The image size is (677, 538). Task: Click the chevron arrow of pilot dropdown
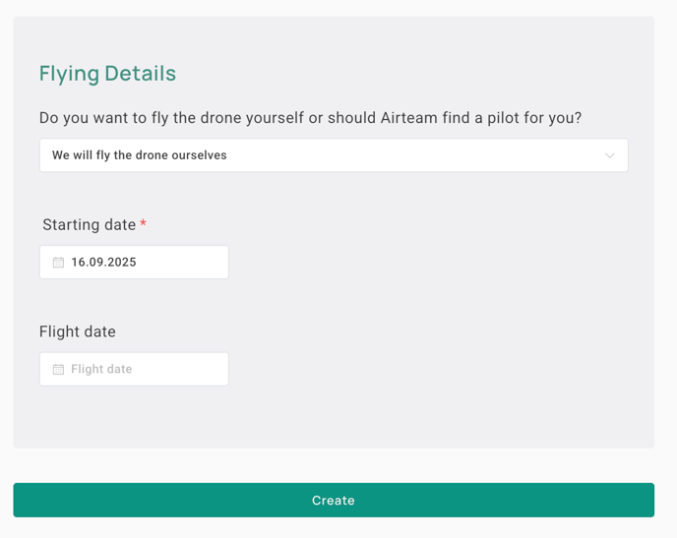610,155
